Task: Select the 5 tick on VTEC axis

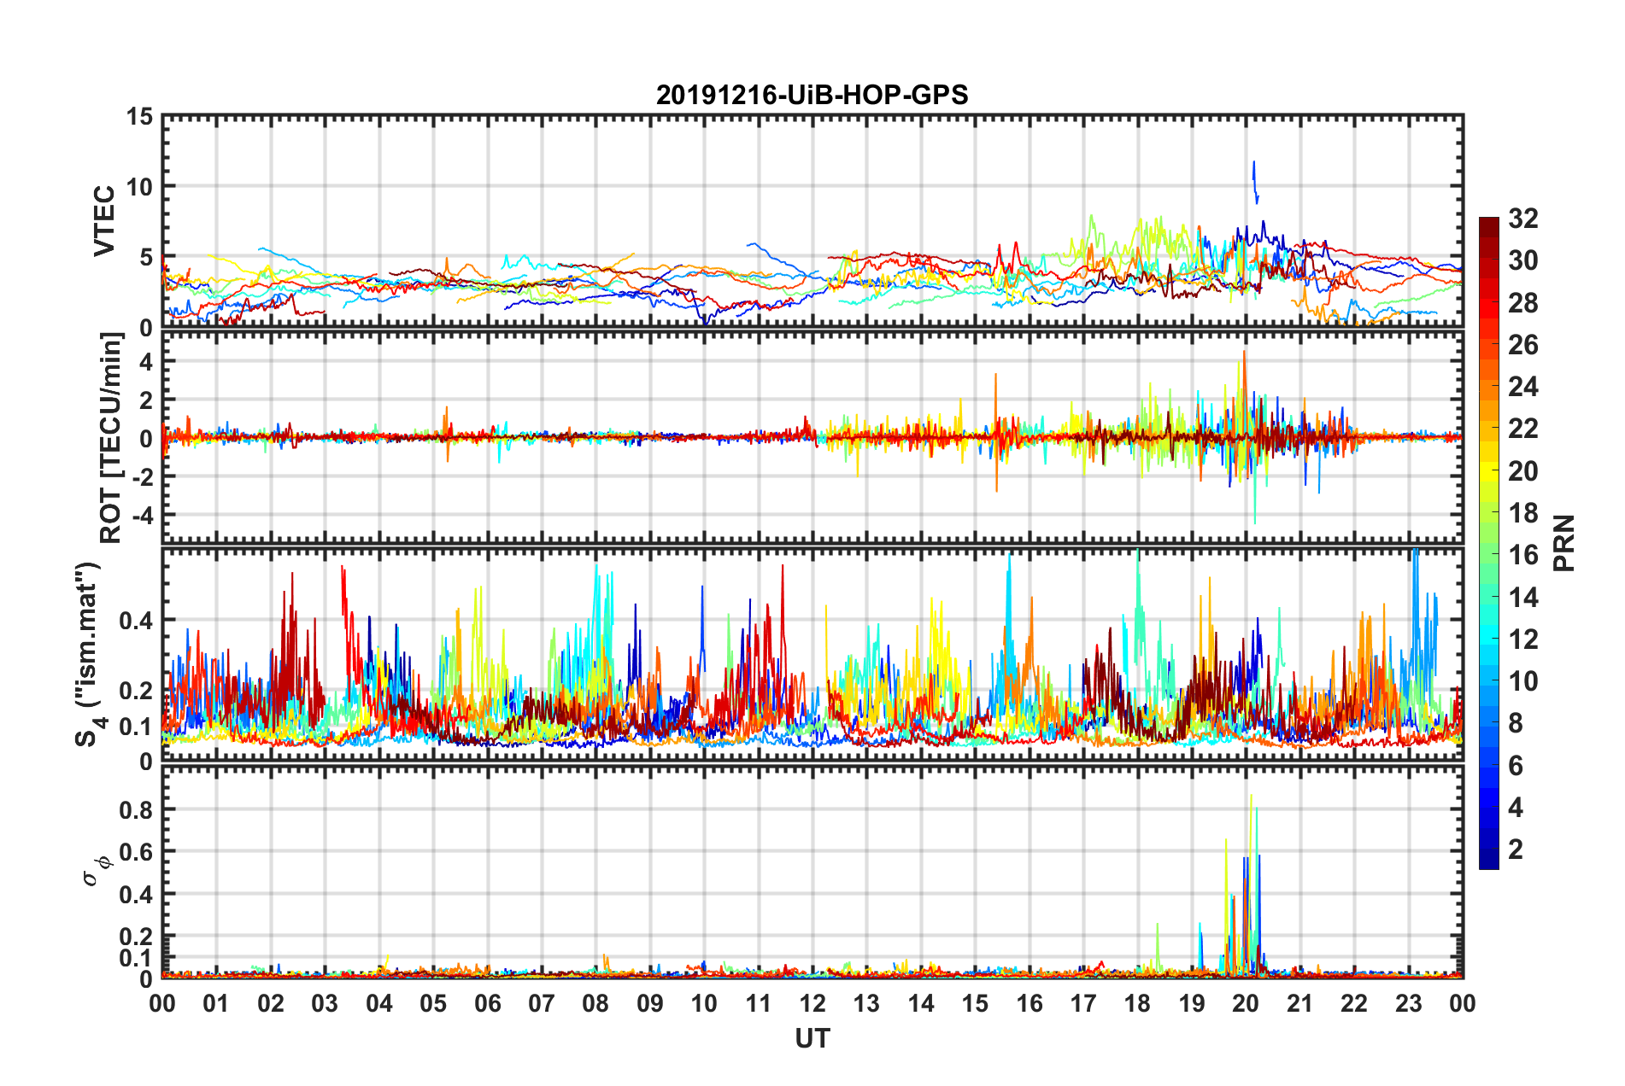Action: point(146,257)
